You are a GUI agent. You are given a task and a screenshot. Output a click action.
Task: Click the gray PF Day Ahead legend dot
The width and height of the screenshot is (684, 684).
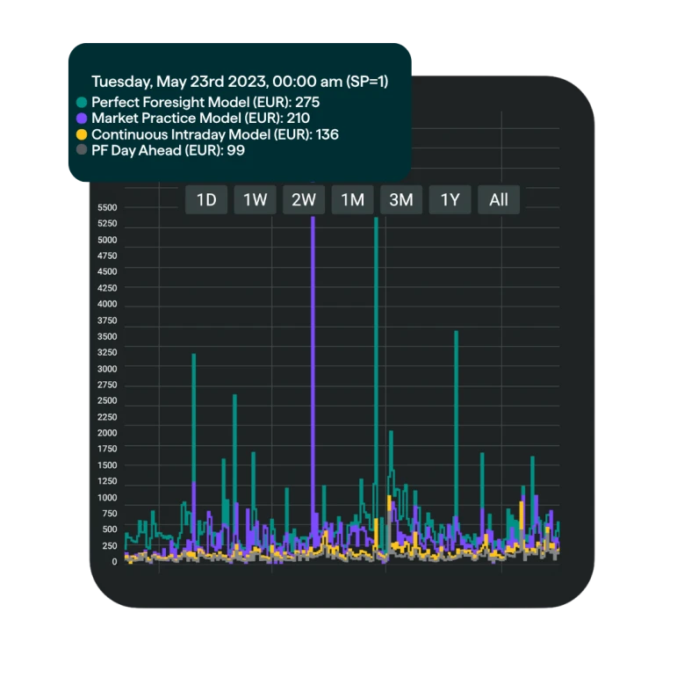click(x=82, y=150)
